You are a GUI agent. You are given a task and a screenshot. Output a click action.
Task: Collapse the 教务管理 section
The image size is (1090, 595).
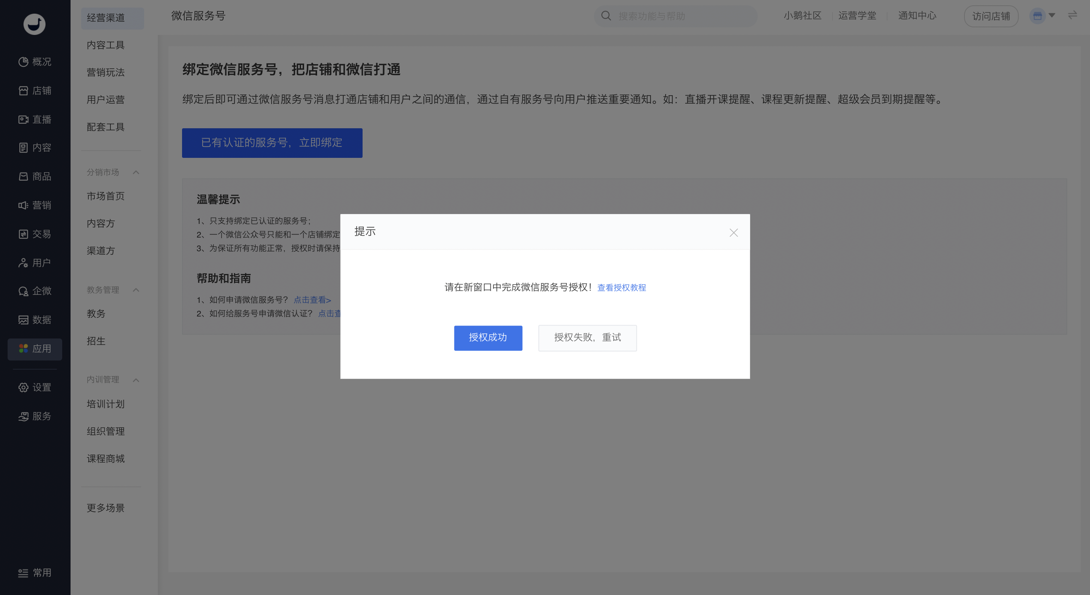(136, 290)
